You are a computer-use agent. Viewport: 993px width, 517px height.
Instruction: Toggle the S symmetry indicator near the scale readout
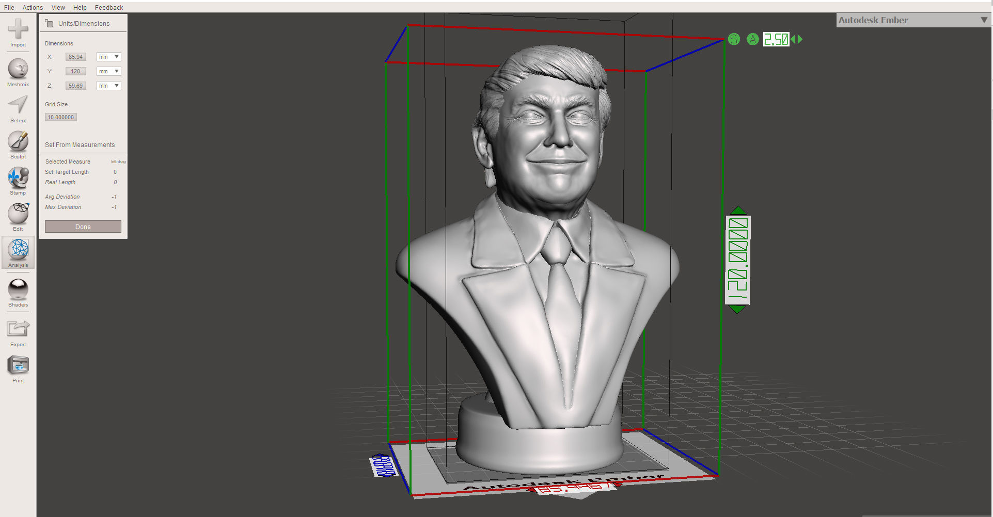click(x=734, y=39)
